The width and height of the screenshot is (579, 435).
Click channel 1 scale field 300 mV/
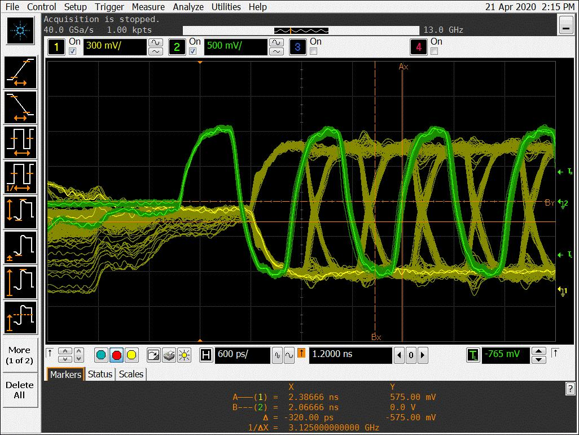(115, 47)
